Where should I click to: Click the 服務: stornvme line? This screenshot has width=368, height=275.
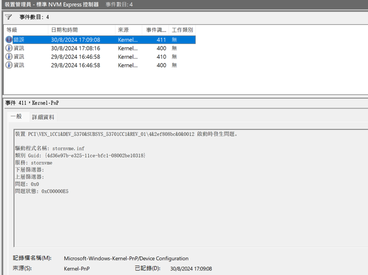pos(33,163)
